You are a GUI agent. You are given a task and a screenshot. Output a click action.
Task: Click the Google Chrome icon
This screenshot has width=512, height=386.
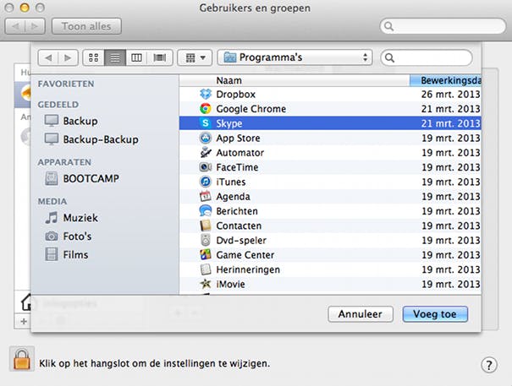tap(206, 109)
